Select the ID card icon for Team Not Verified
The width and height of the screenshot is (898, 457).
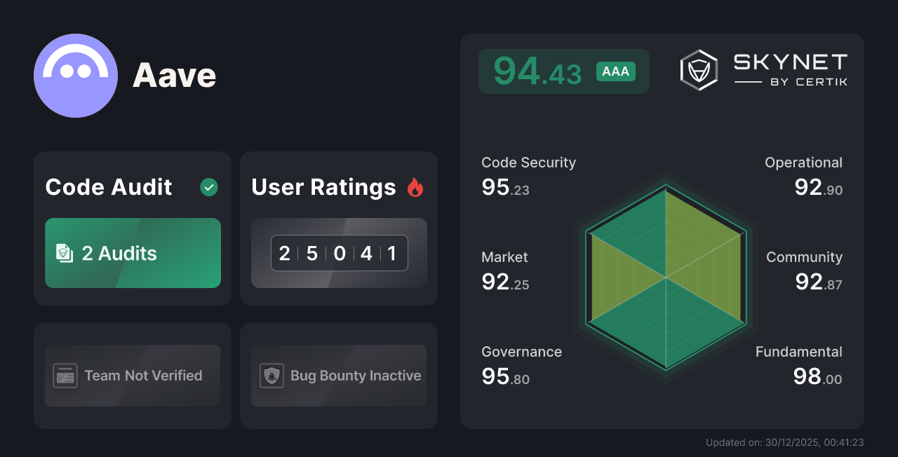click(67, 376)
